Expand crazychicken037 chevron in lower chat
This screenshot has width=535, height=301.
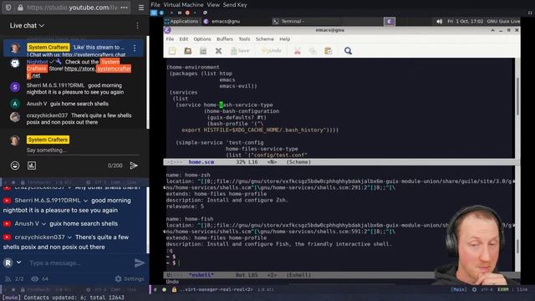point(69,237)
